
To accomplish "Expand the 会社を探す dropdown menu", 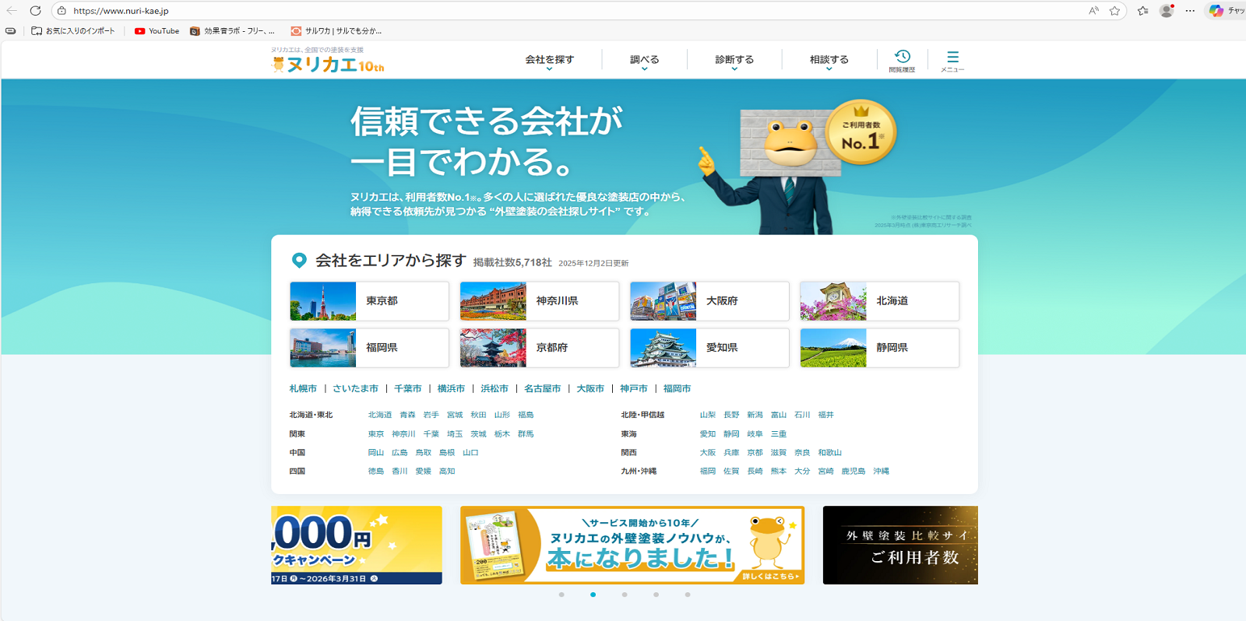I will [549, 60].
